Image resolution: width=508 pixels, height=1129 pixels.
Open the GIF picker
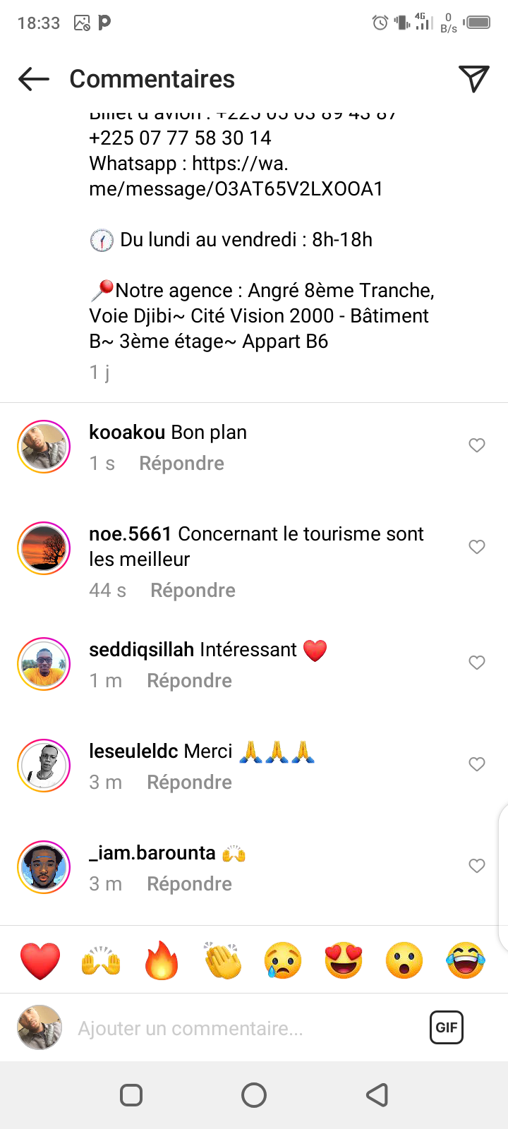[447, 1027]
